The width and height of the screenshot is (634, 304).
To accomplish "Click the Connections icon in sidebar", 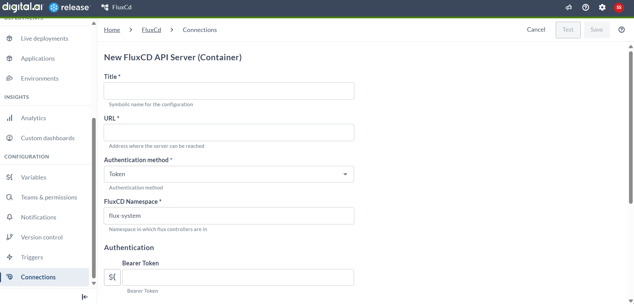I will coord(10,277).
